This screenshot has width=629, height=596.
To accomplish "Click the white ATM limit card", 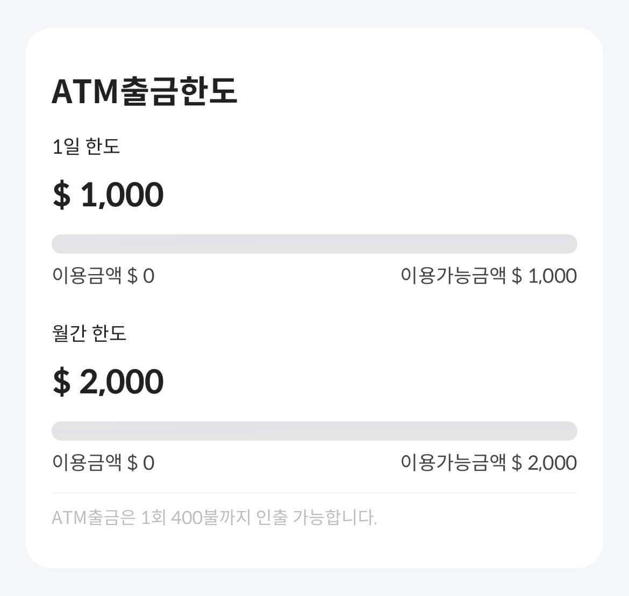I will tap(314, 298).
